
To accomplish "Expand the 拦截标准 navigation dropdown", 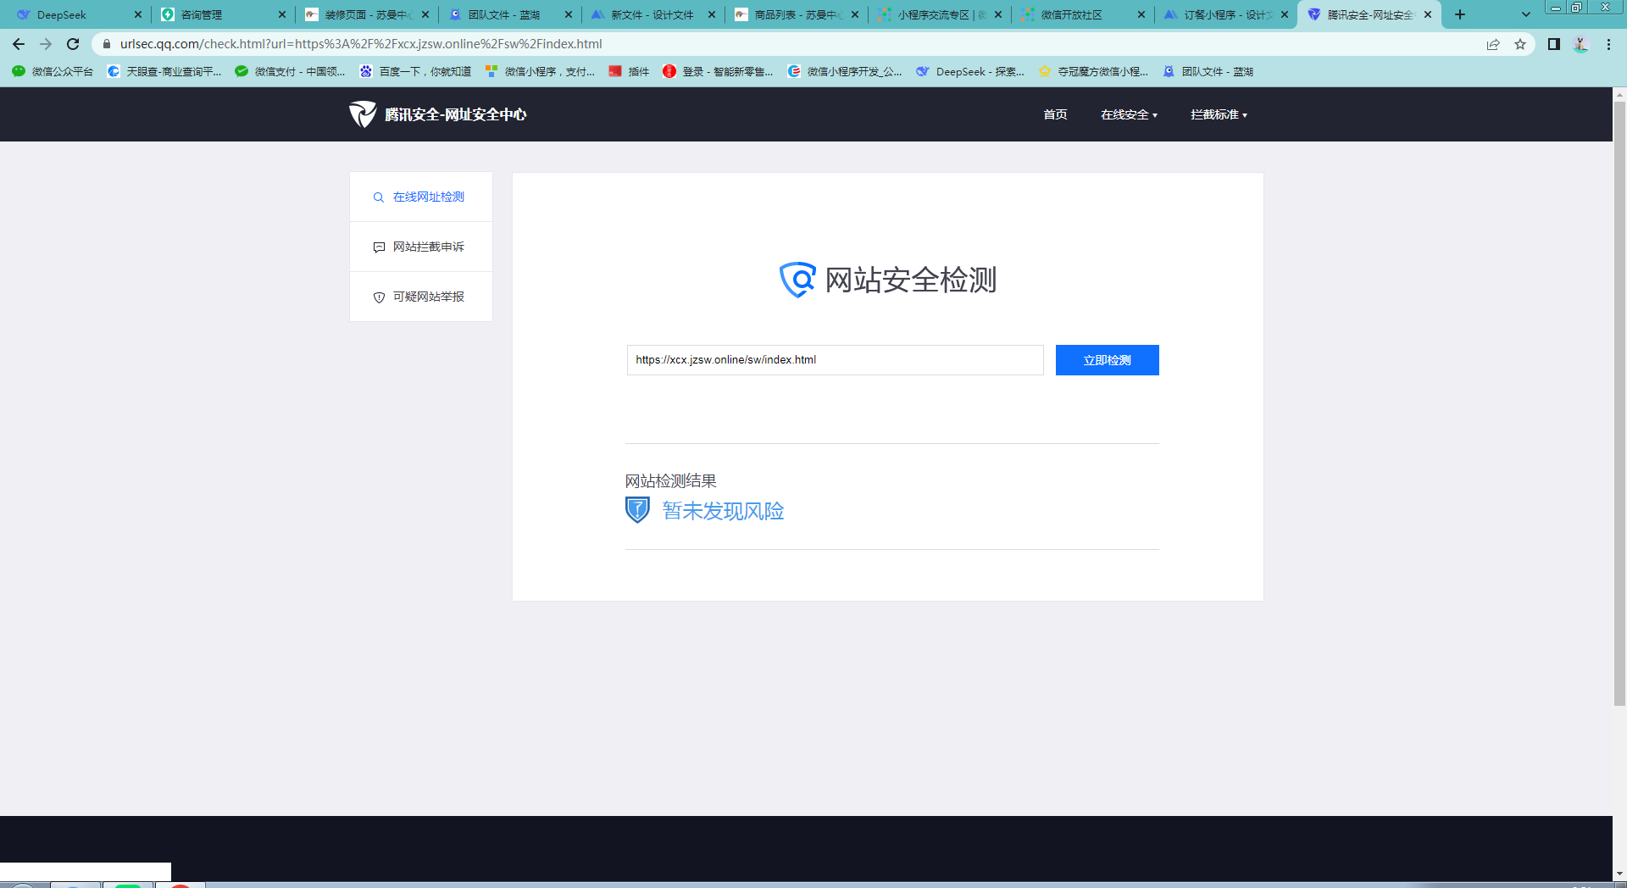I will click(x=1219, y=114).
